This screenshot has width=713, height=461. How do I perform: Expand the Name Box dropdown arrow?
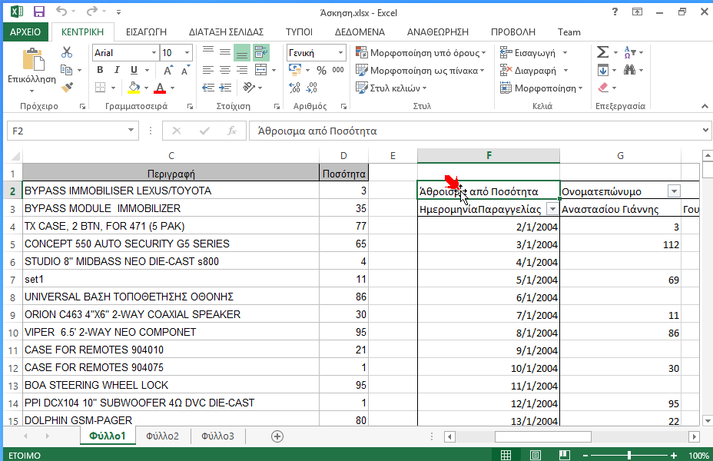pyautogui.click(x=131, y=131)
